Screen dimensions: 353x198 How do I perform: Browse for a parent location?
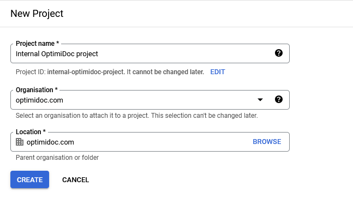pos(267,142)
